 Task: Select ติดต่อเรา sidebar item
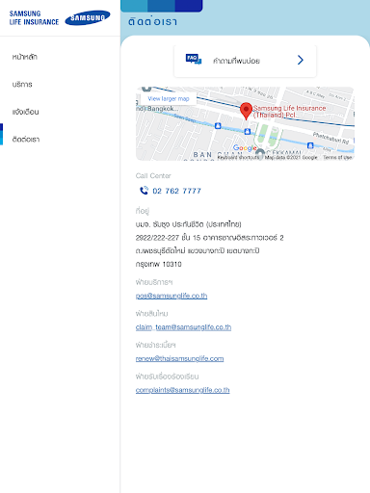26,140
